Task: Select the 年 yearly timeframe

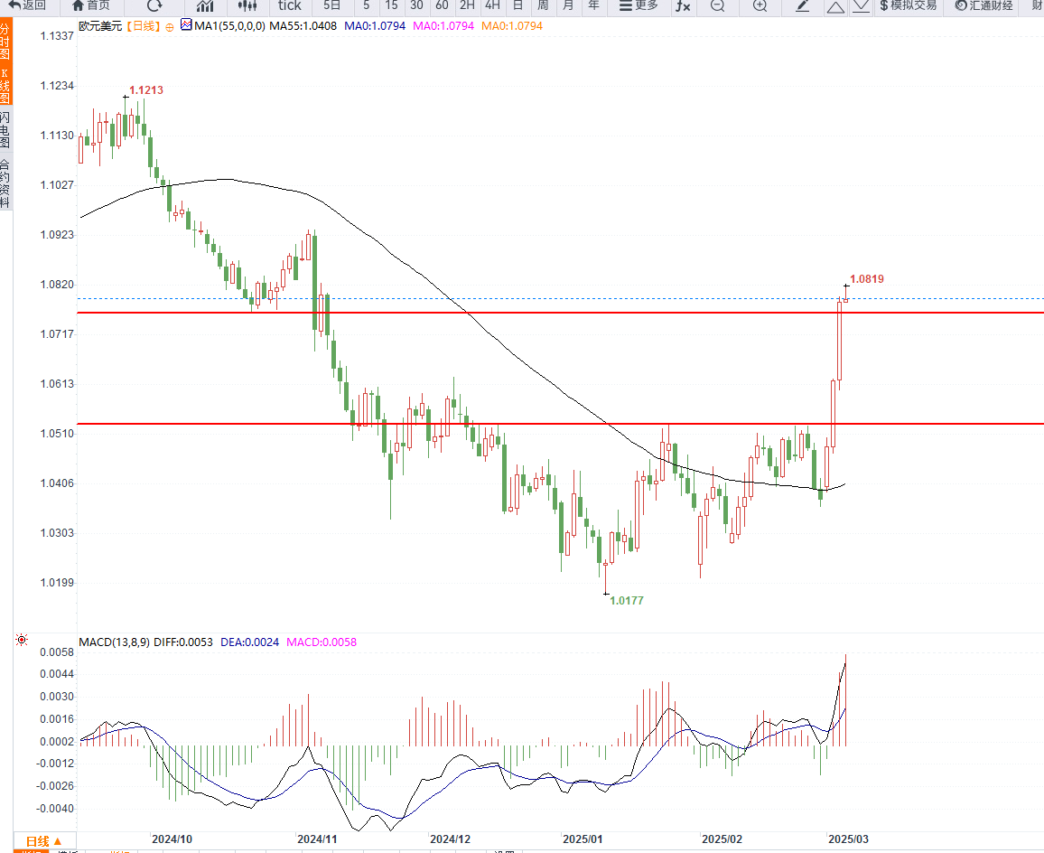Action: pos(593,6)
